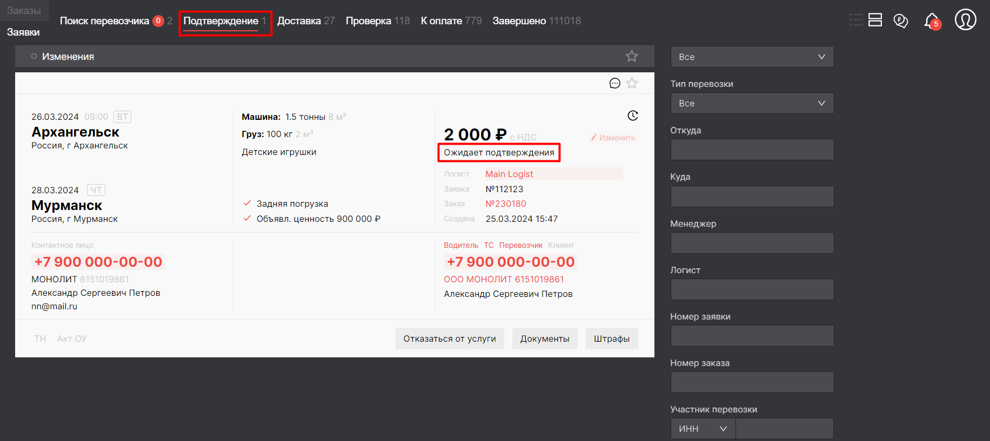The height and width of the screenshot is (441, 990).
Task: Star the Изменения bar
Action: click(632, 56)
